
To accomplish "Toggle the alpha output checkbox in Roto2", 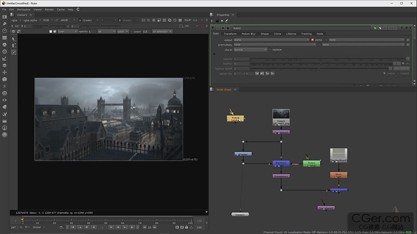I will click(312, 40).
